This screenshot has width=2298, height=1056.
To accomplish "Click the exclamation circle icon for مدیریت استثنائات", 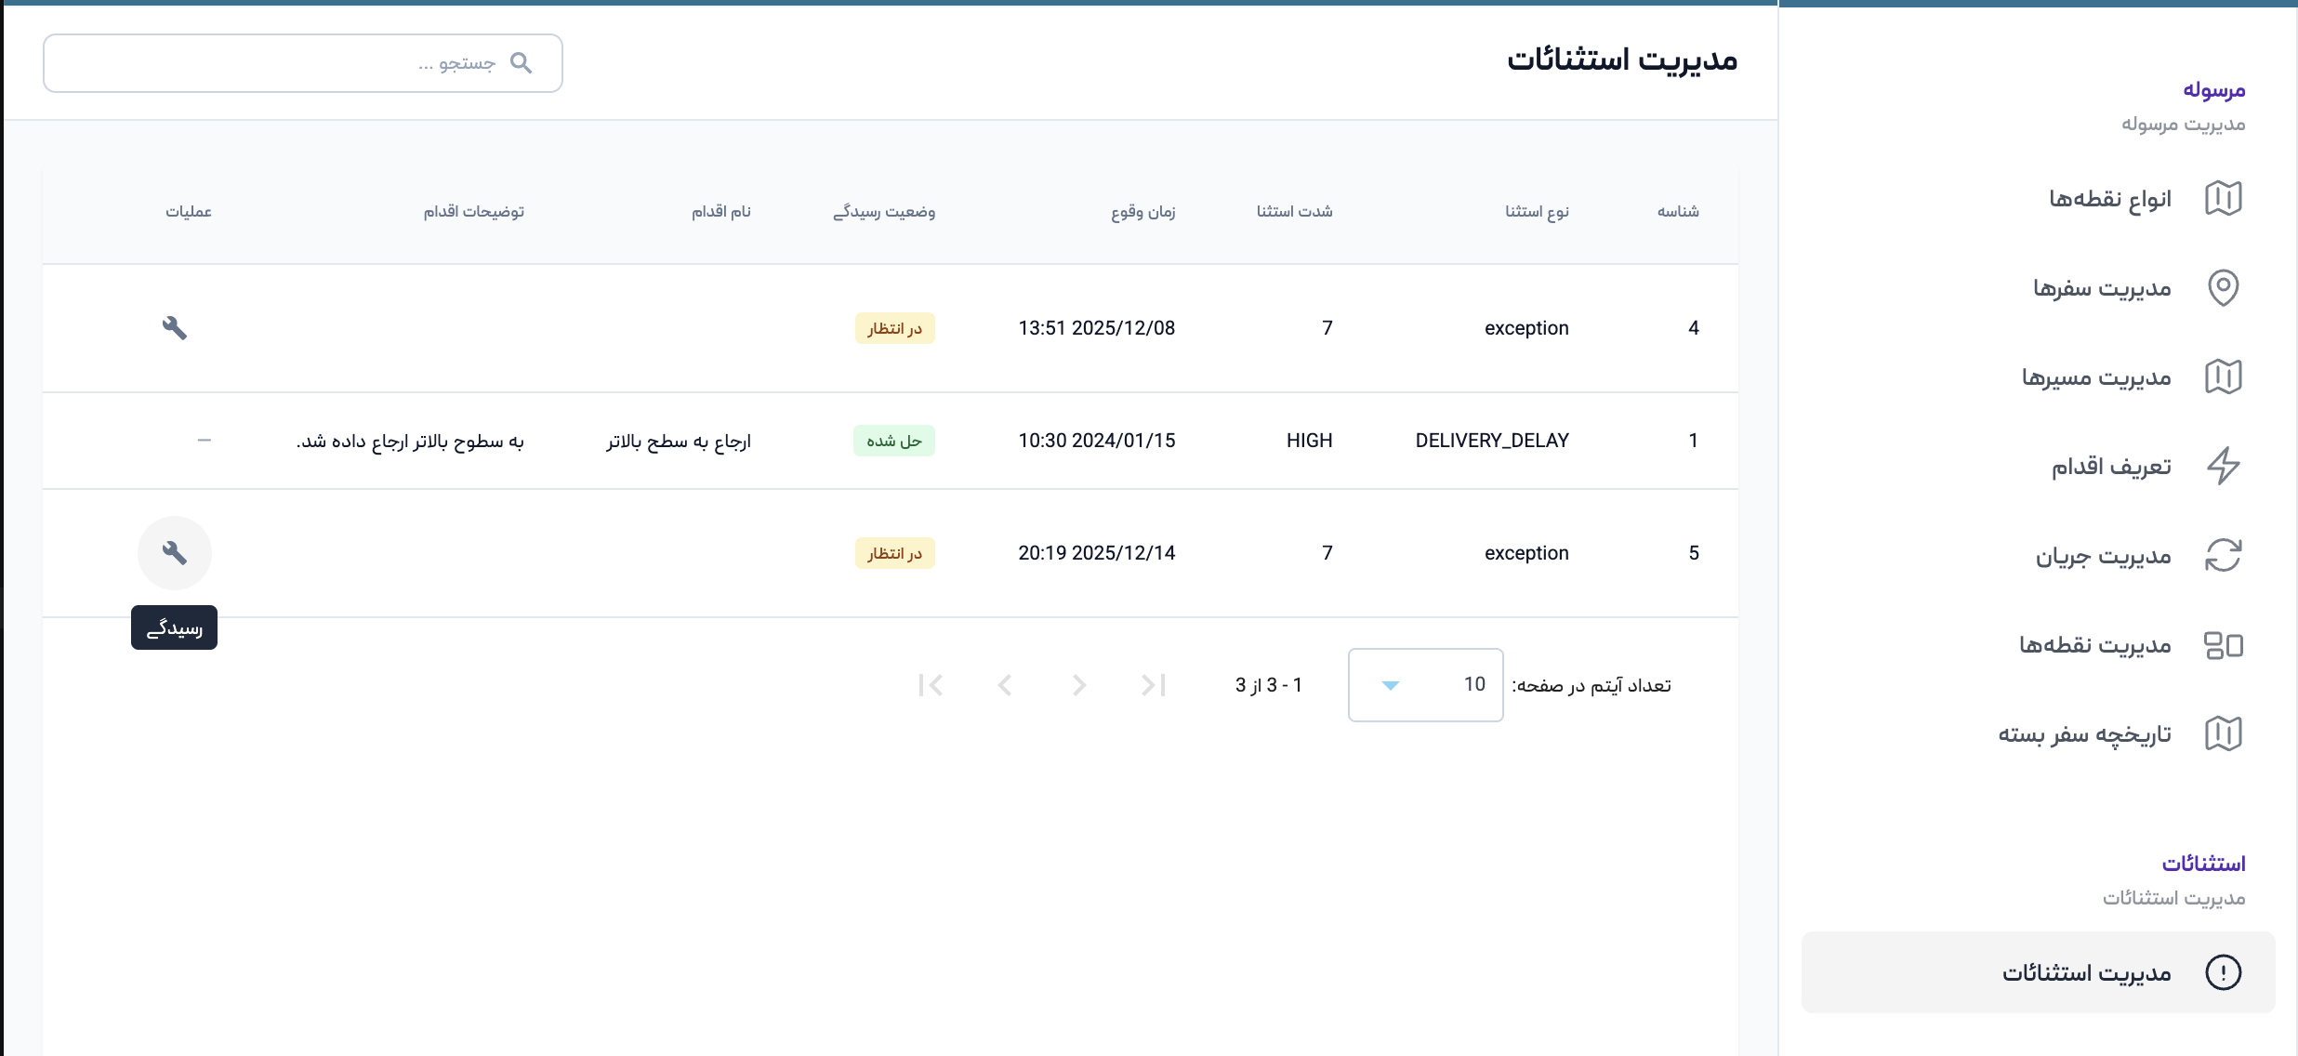I will (2223, 972).
